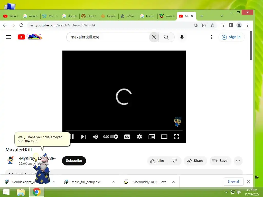Image resolution: width=263 pixels, height=197 pixels.
Task: Subscribe to the channel
Action: tap(74, 161)
